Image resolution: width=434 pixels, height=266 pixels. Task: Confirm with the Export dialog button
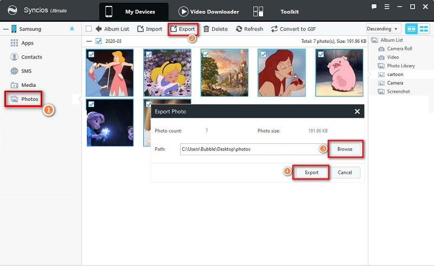point(311,172)
